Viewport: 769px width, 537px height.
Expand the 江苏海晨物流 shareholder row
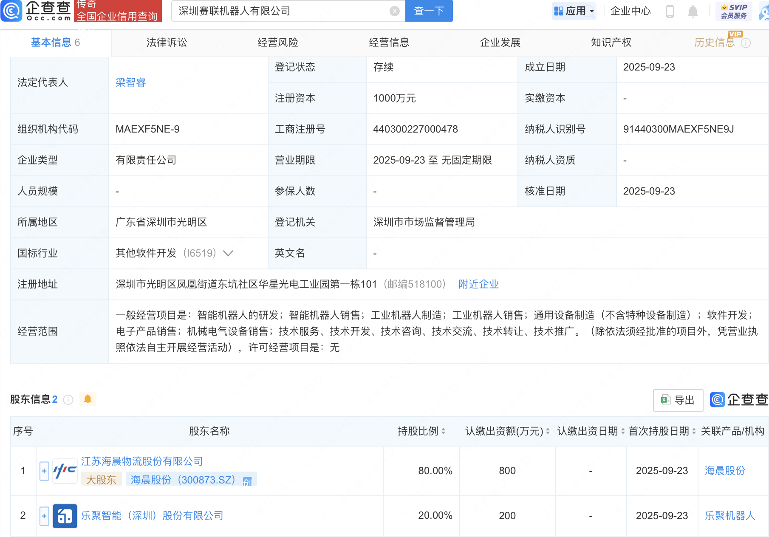(x=44, y=471)
